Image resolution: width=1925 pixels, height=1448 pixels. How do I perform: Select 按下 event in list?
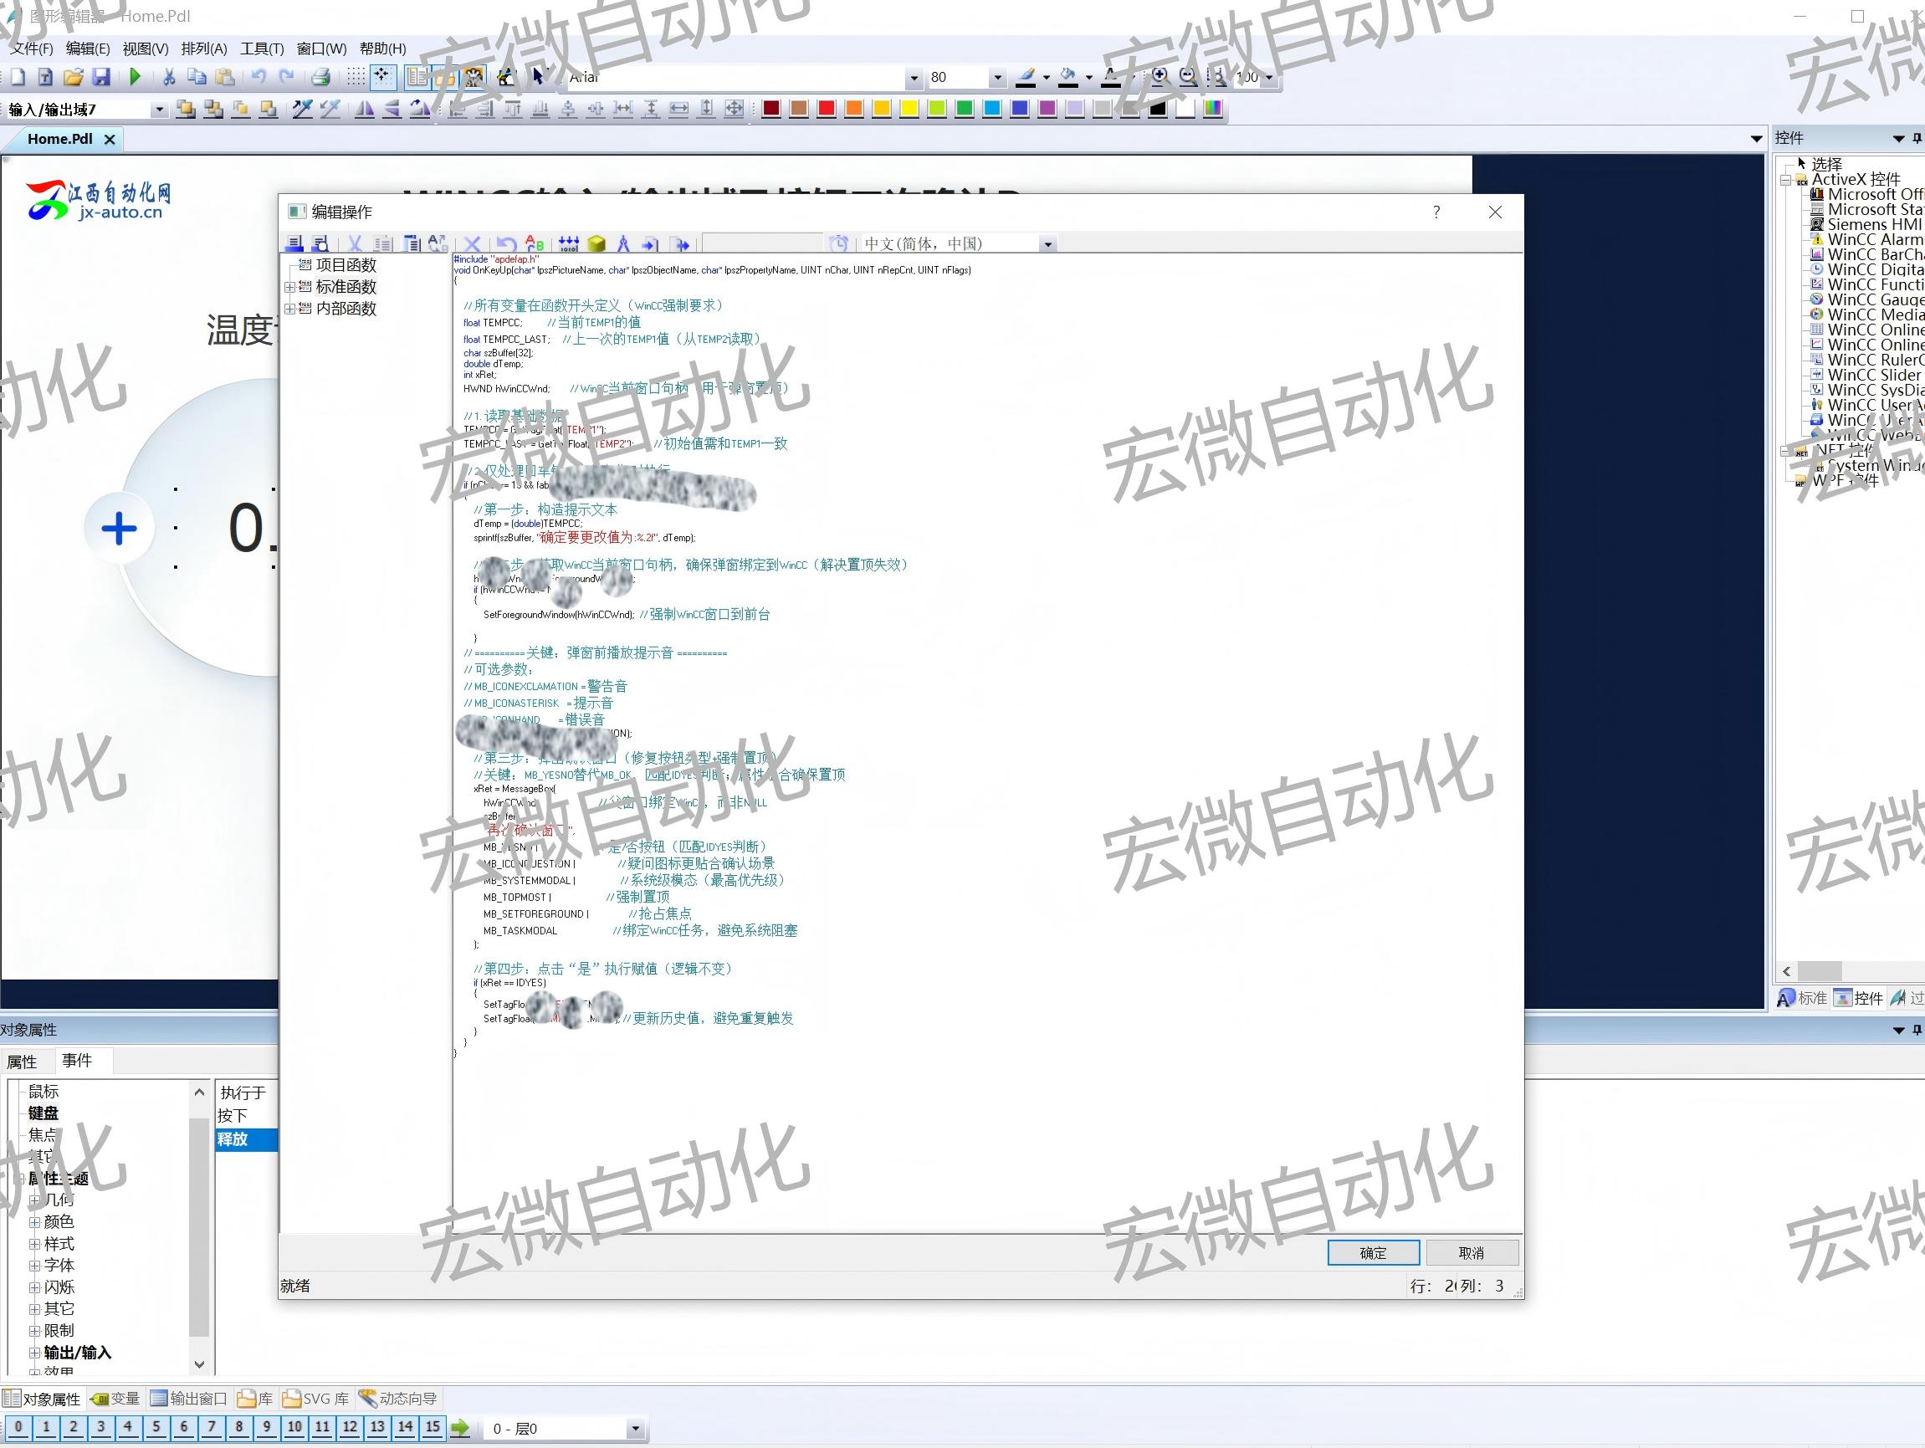coord(233,1116)
